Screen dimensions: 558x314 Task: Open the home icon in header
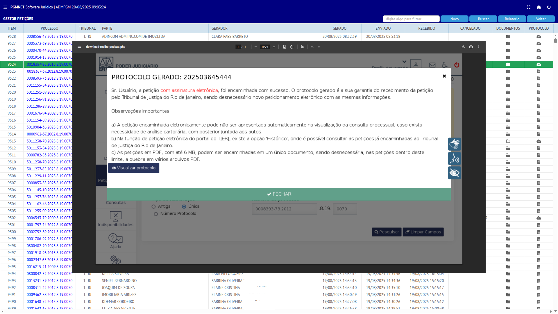[x=539, y=7]
